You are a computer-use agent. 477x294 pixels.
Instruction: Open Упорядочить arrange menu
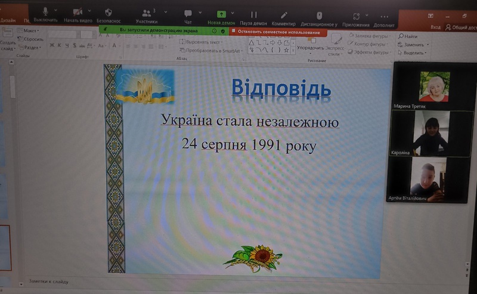coord(310,45)
